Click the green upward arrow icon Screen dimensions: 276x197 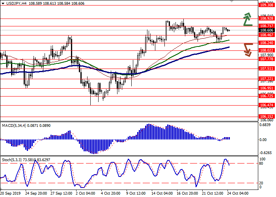(247, 19)
